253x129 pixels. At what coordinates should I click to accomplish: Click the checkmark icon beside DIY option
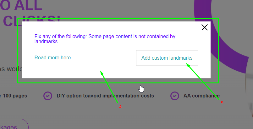[48, 96]
